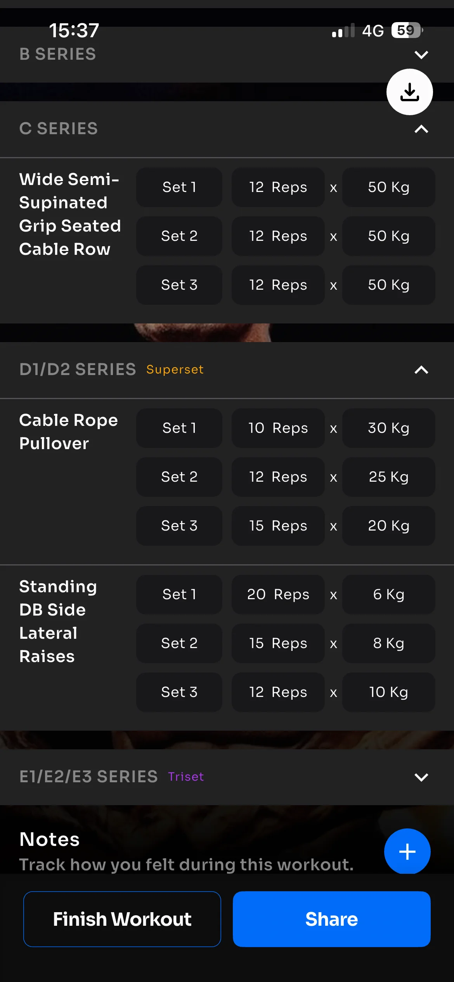Select Set 3 of Seated Cable Row

coord(179,285)
